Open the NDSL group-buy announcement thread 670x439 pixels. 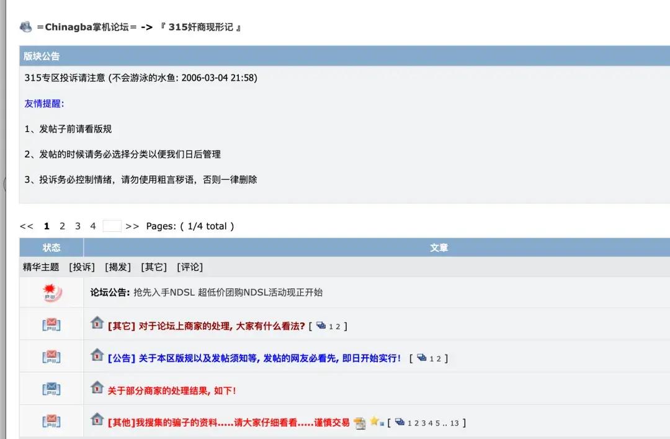(228, 292)
